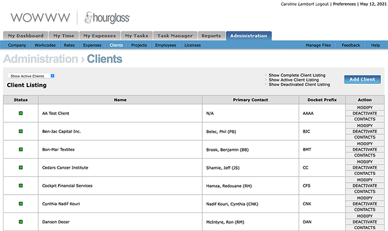Click MODIFY for AA Test Client
The height and width of the screenshot is (231, 388).
(365, 107)
